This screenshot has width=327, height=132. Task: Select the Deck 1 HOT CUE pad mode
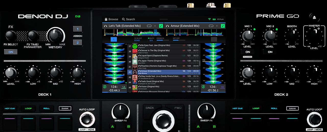10,108
